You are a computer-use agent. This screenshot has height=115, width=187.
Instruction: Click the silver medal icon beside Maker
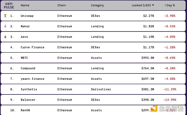(x=5, y=26)
